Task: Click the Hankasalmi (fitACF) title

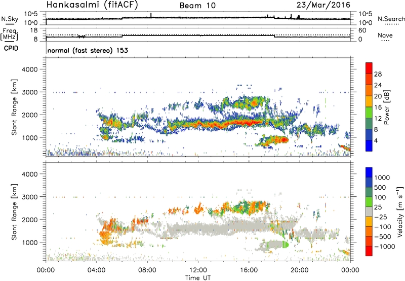Action: [92, 5]
